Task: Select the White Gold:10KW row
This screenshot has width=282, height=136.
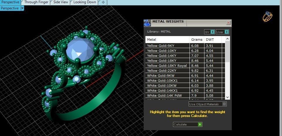Action: coord(185,85)
